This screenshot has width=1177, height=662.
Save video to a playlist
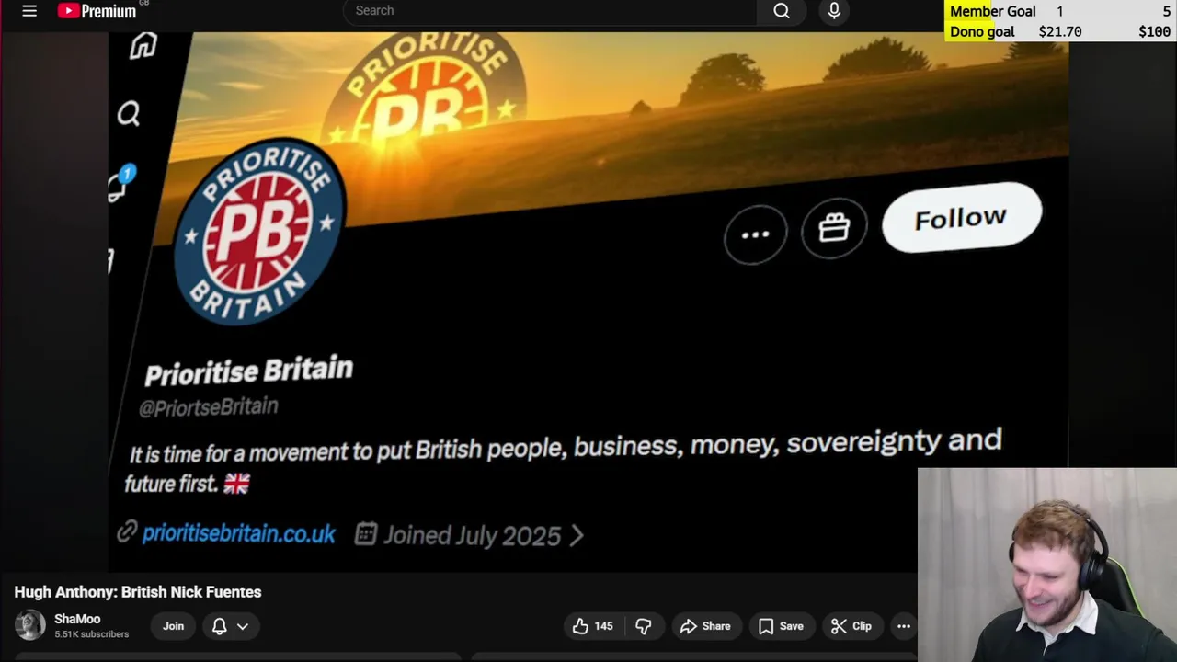click(x=781, y=626)
